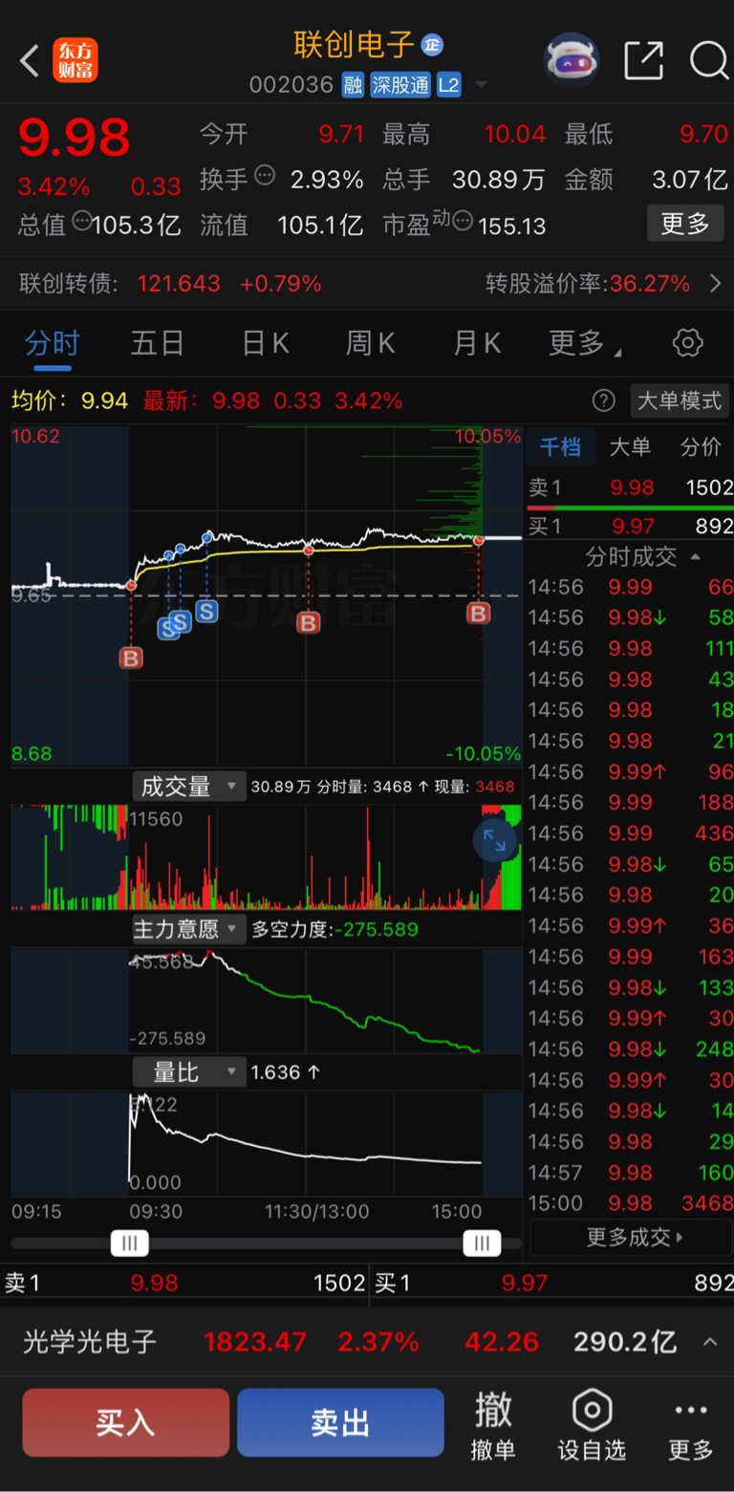Tap 更多 button in quote panel
734x1492 pixels.
coord(685,224)
